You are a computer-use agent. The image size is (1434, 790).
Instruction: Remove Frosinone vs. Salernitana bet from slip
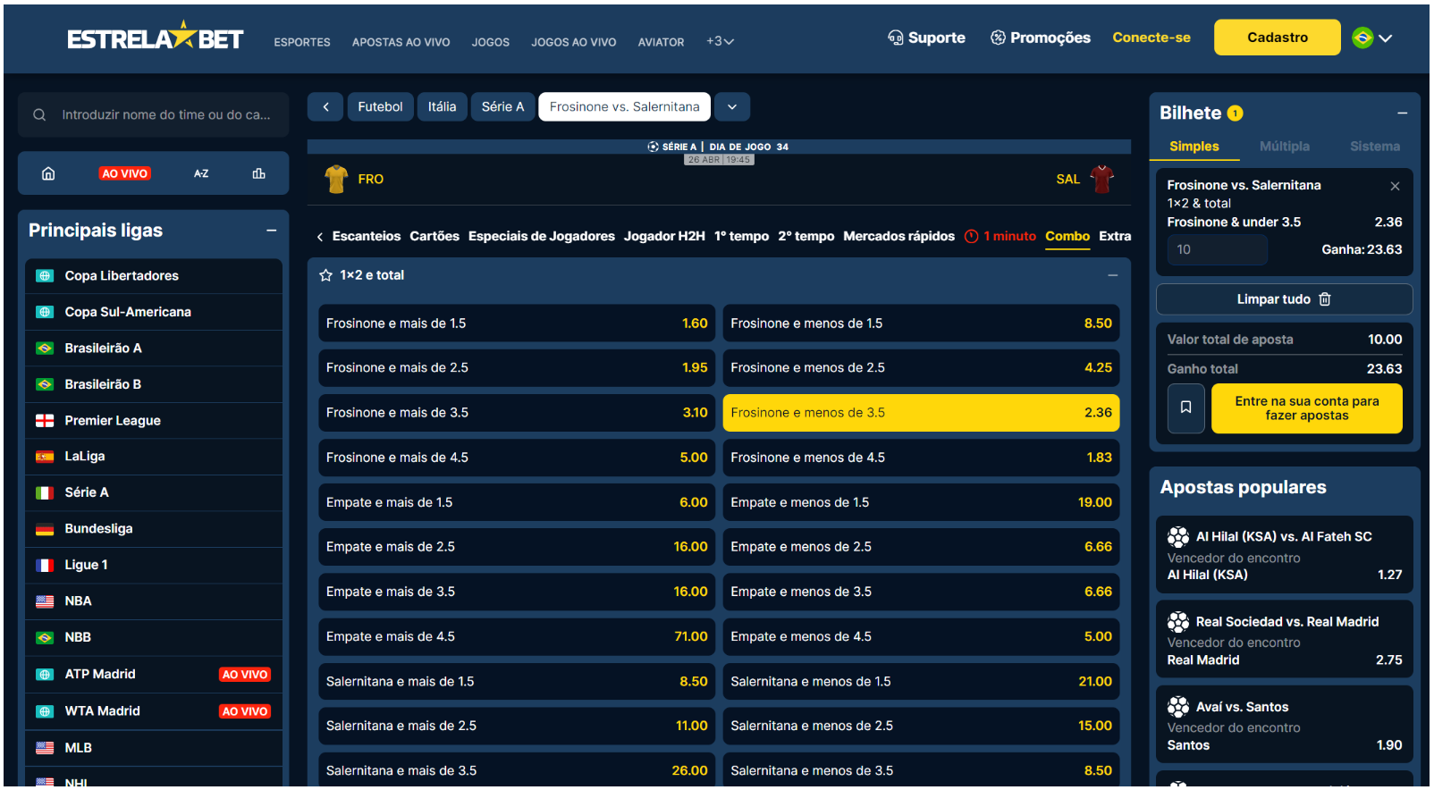(1395, 186)
